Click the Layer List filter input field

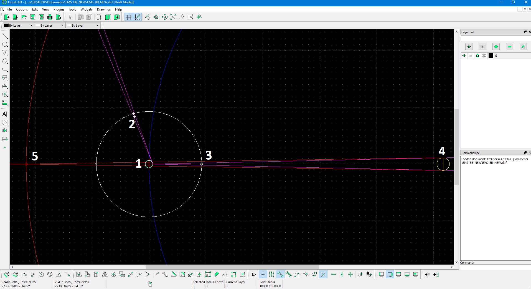(496, 38)
